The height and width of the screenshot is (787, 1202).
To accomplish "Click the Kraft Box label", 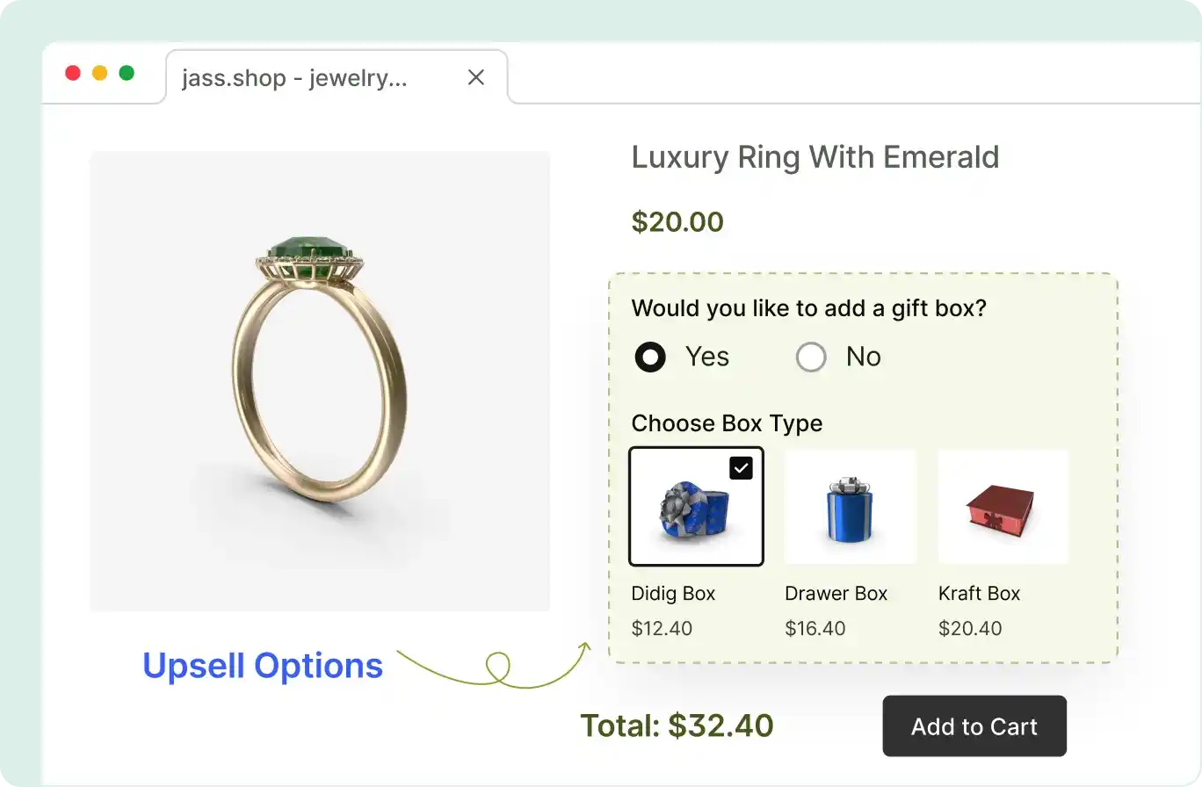I will tap(979, 594).
